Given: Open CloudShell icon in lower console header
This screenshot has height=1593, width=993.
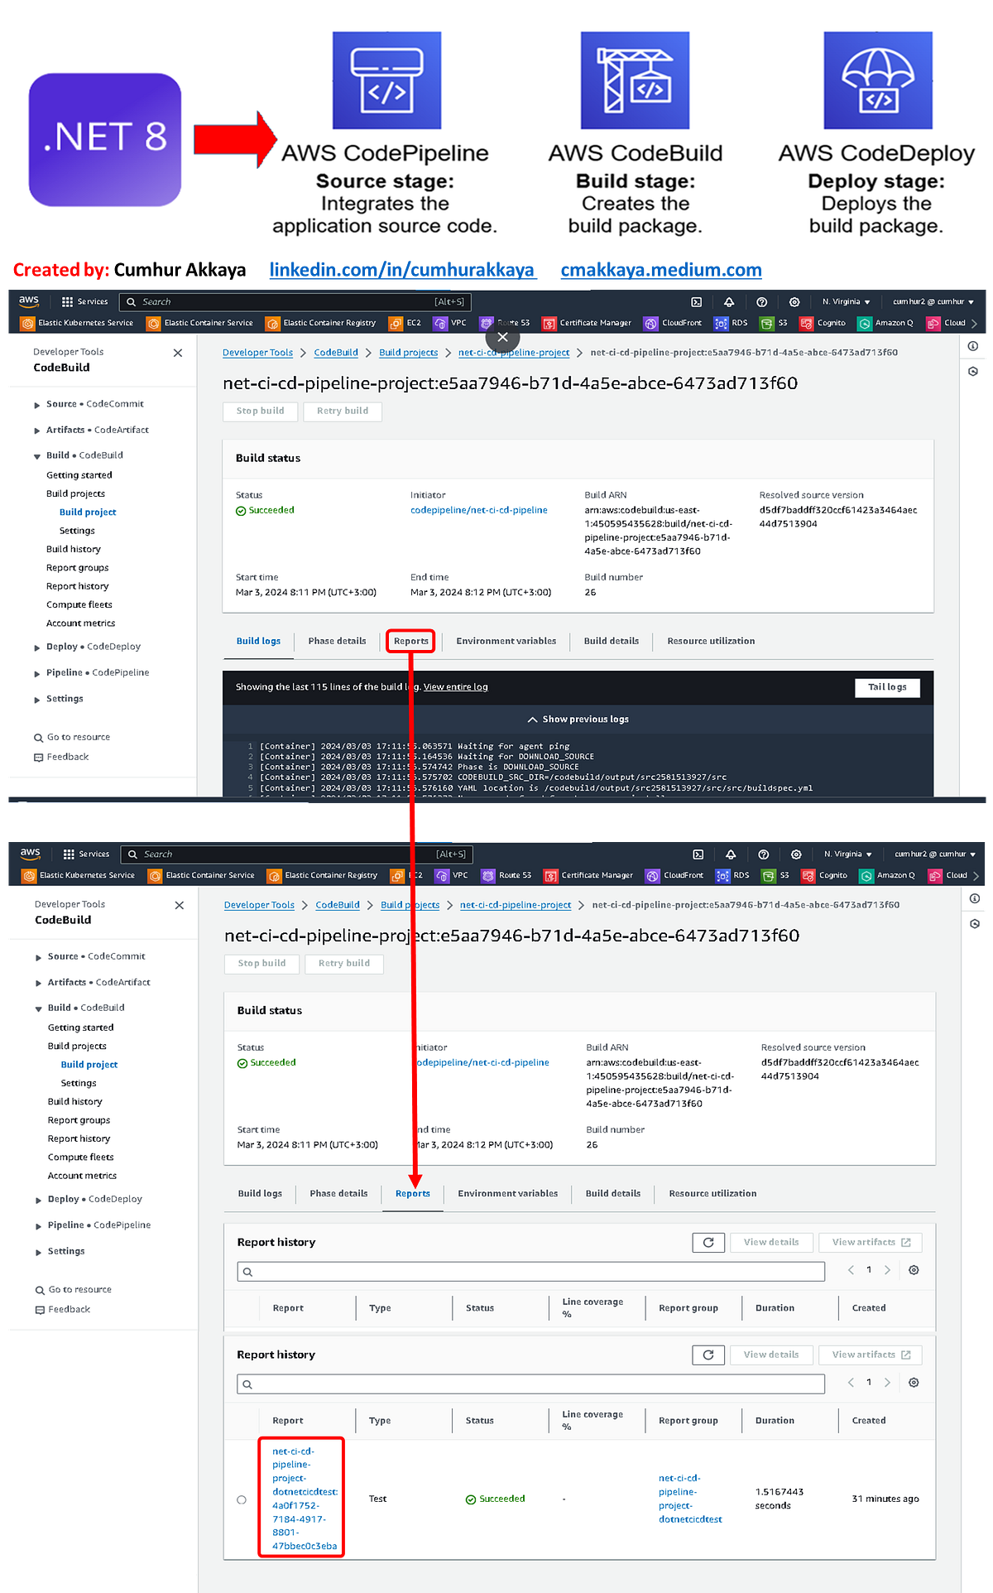Looking at the screenshot, I should pos(698,854).
